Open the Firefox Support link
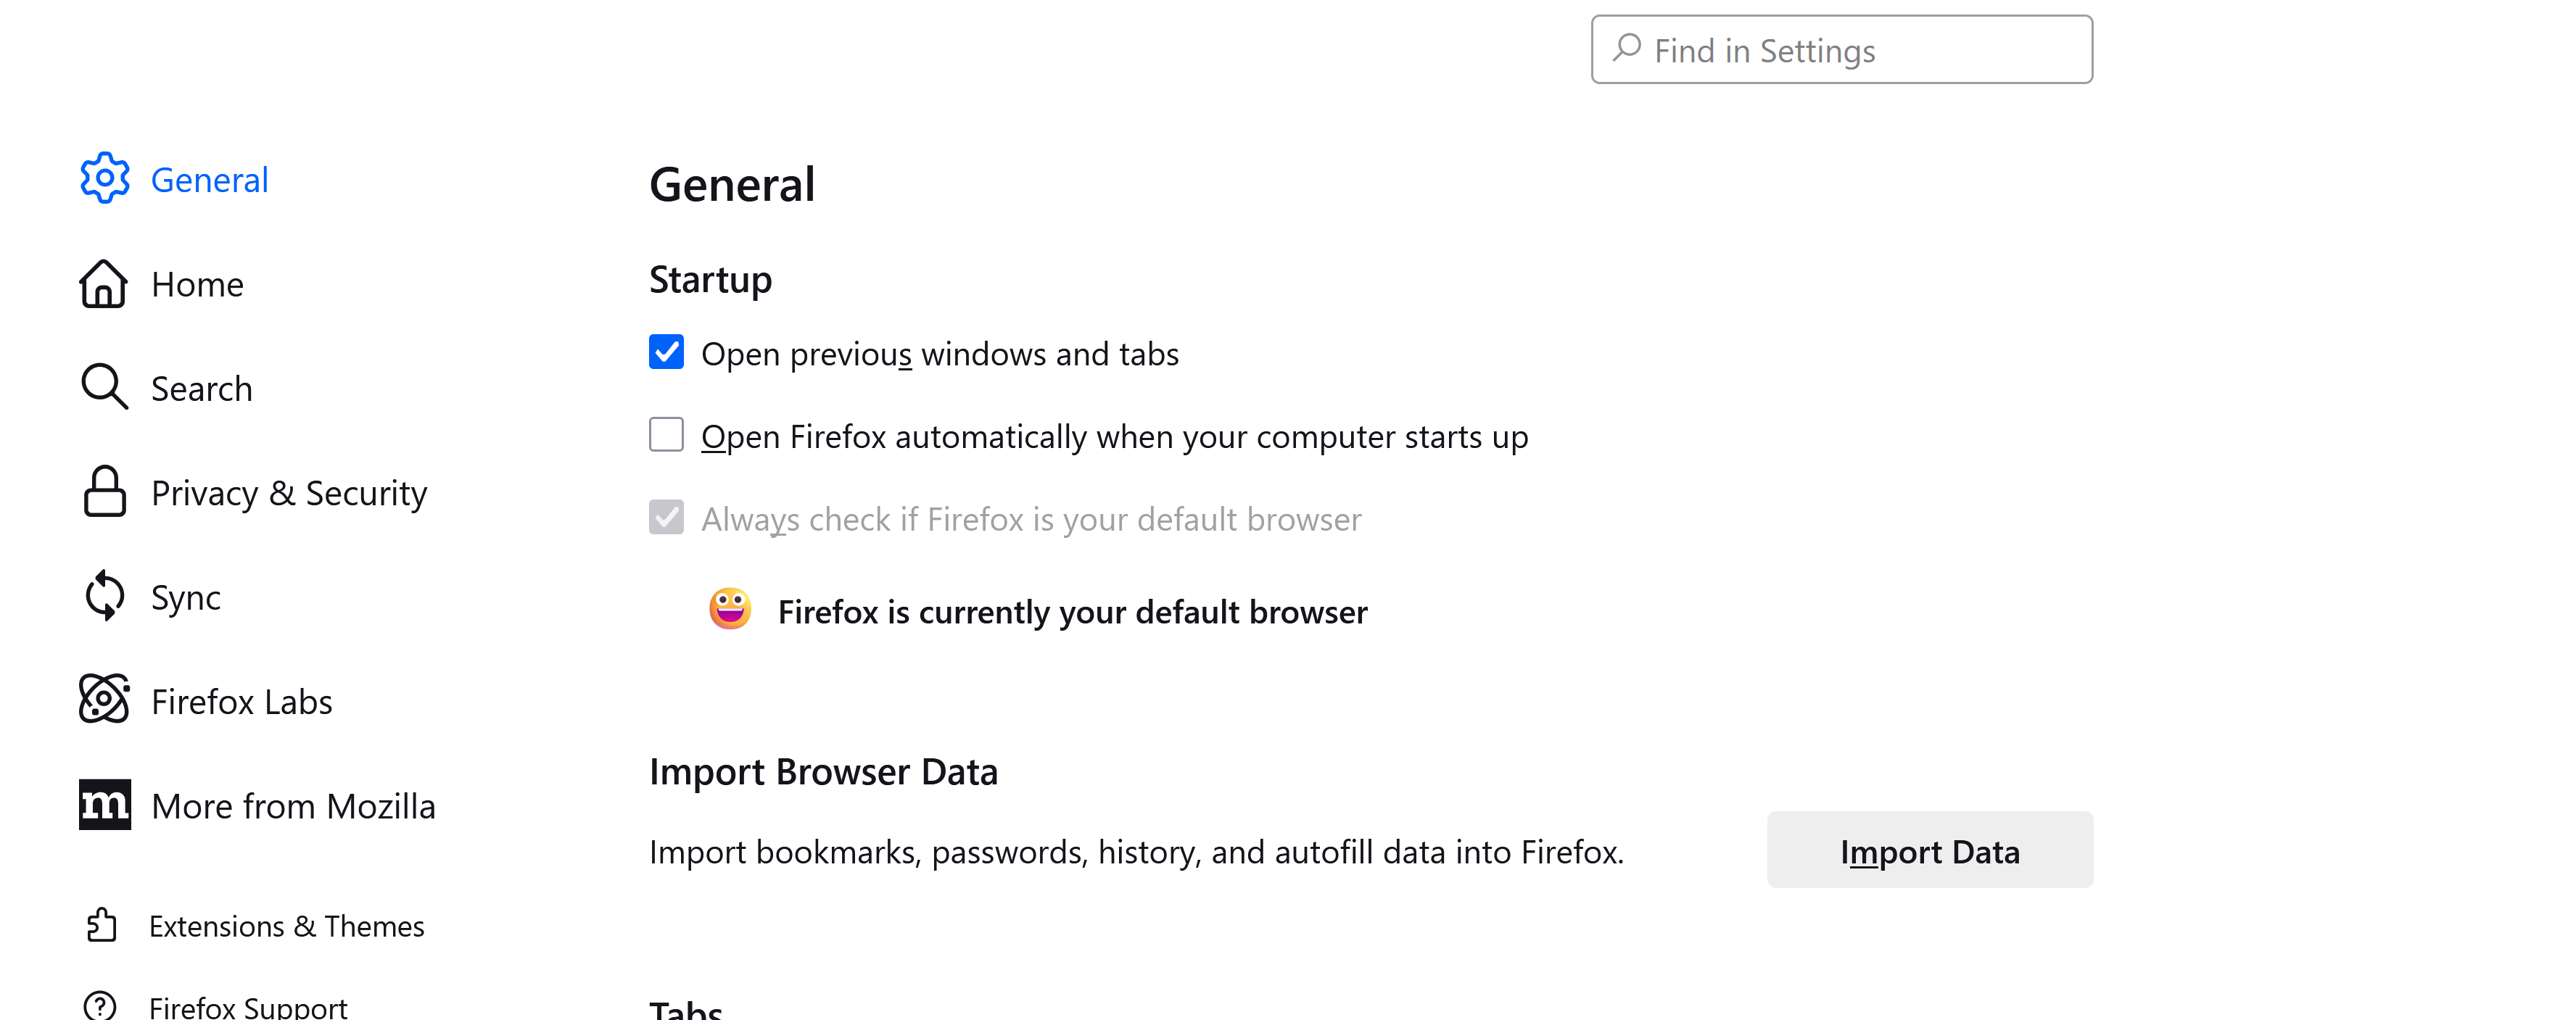 pyautogui.click(x=248, y=1005)
